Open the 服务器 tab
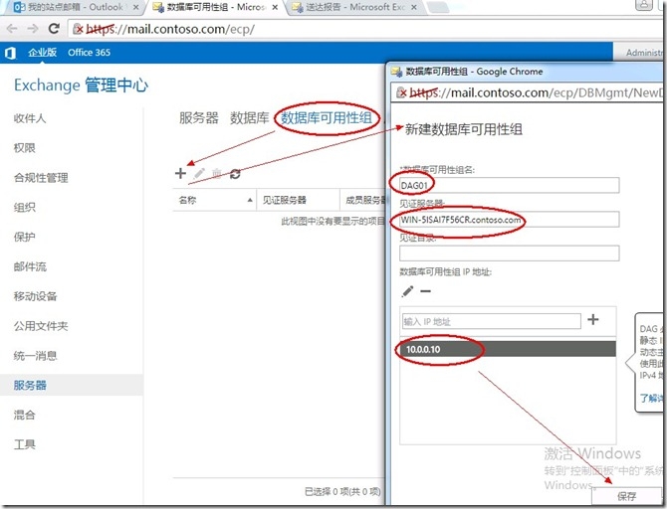 pos(199,117)
